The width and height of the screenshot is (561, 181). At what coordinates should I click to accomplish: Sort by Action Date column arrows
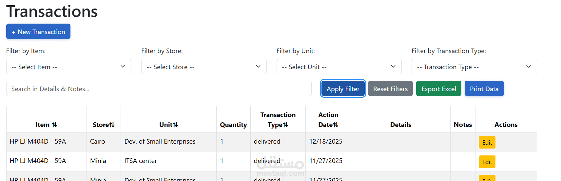(x=336, y=125)
